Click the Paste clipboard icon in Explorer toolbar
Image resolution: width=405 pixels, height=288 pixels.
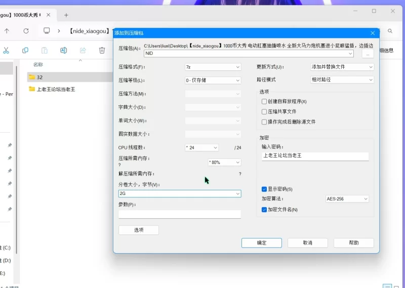click(45, 50)
